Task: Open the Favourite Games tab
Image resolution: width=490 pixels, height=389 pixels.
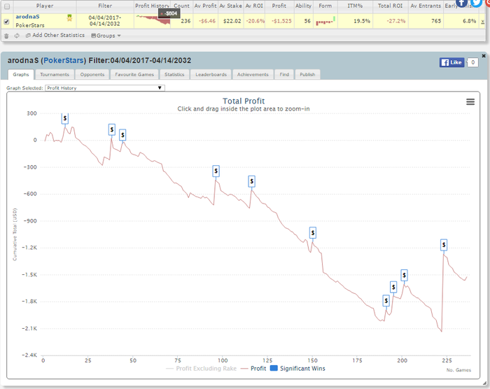Action: [134, 74]
